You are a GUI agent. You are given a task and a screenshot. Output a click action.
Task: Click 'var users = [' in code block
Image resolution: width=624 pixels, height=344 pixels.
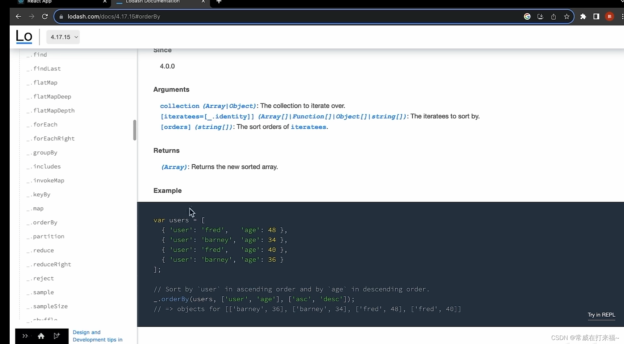coord(179,220)
